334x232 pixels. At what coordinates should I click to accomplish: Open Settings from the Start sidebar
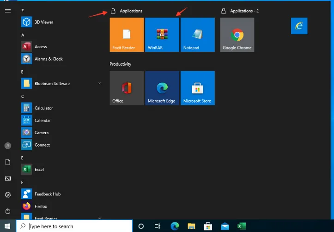[x=8, y=195]
